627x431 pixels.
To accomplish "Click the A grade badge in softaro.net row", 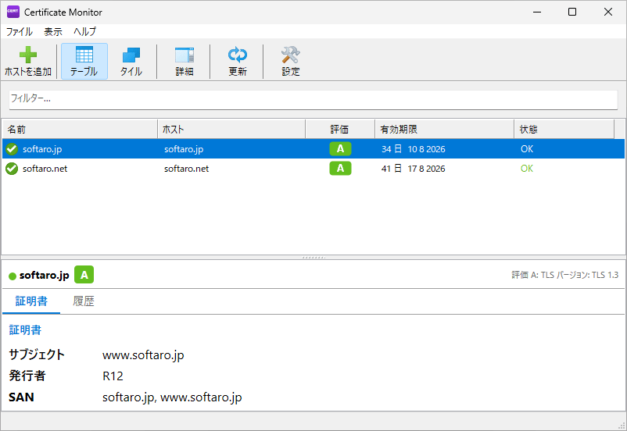I will click(x=340, y=168).
